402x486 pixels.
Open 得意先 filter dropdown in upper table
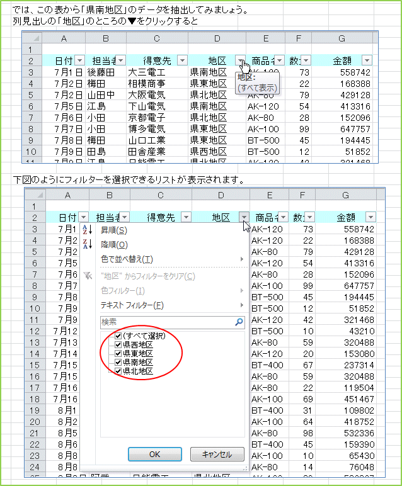coord(182,60)
